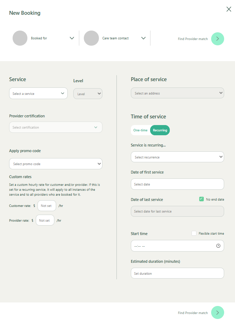The image size is (235, 326).
Task: Uncheck the No end date checkbox
Action: [201, 199]
